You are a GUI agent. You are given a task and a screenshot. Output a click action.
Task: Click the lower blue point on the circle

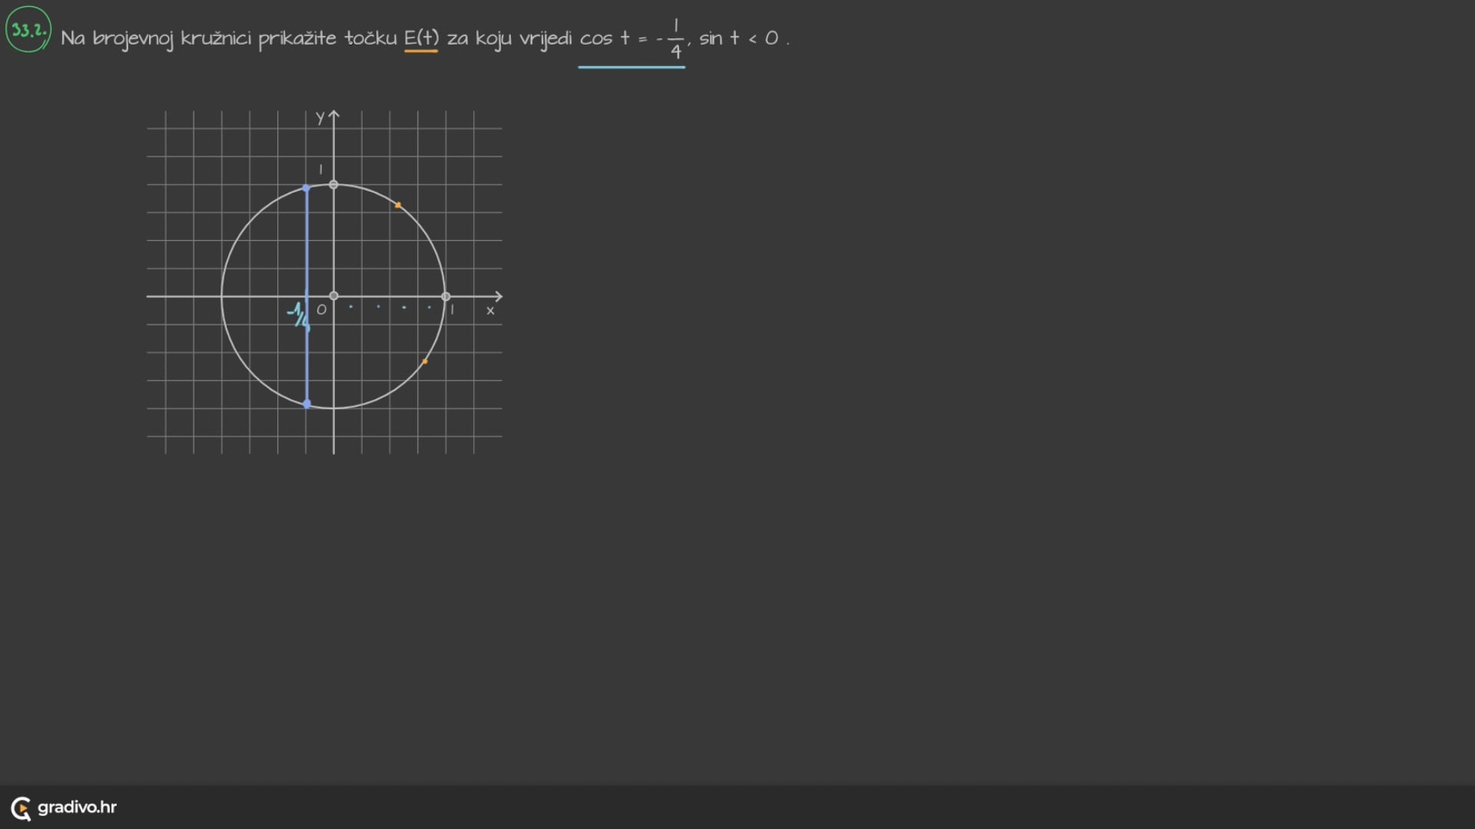point(307,404)
